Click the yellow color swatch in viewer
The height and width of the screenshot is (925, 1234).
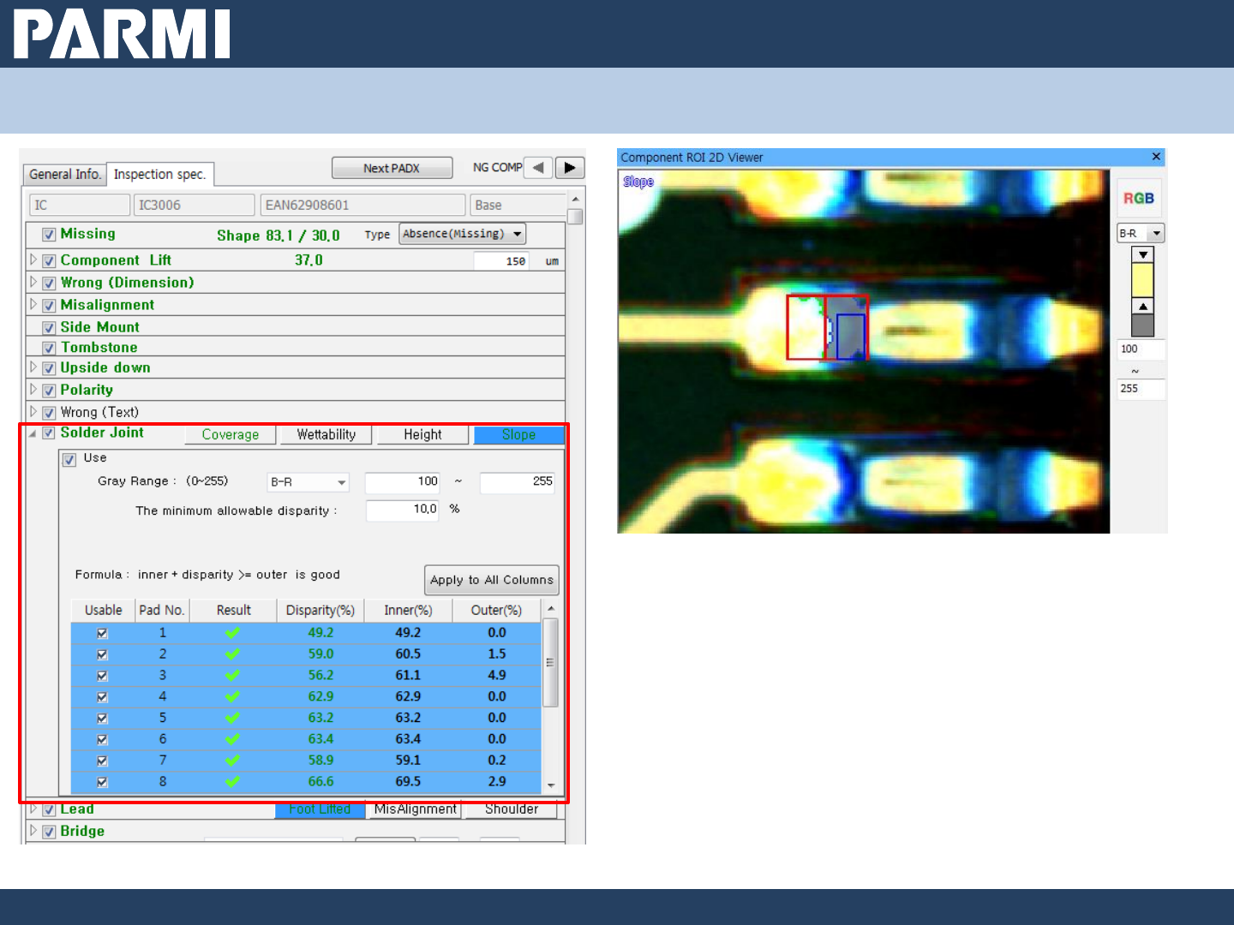(x=1142, y=280)
